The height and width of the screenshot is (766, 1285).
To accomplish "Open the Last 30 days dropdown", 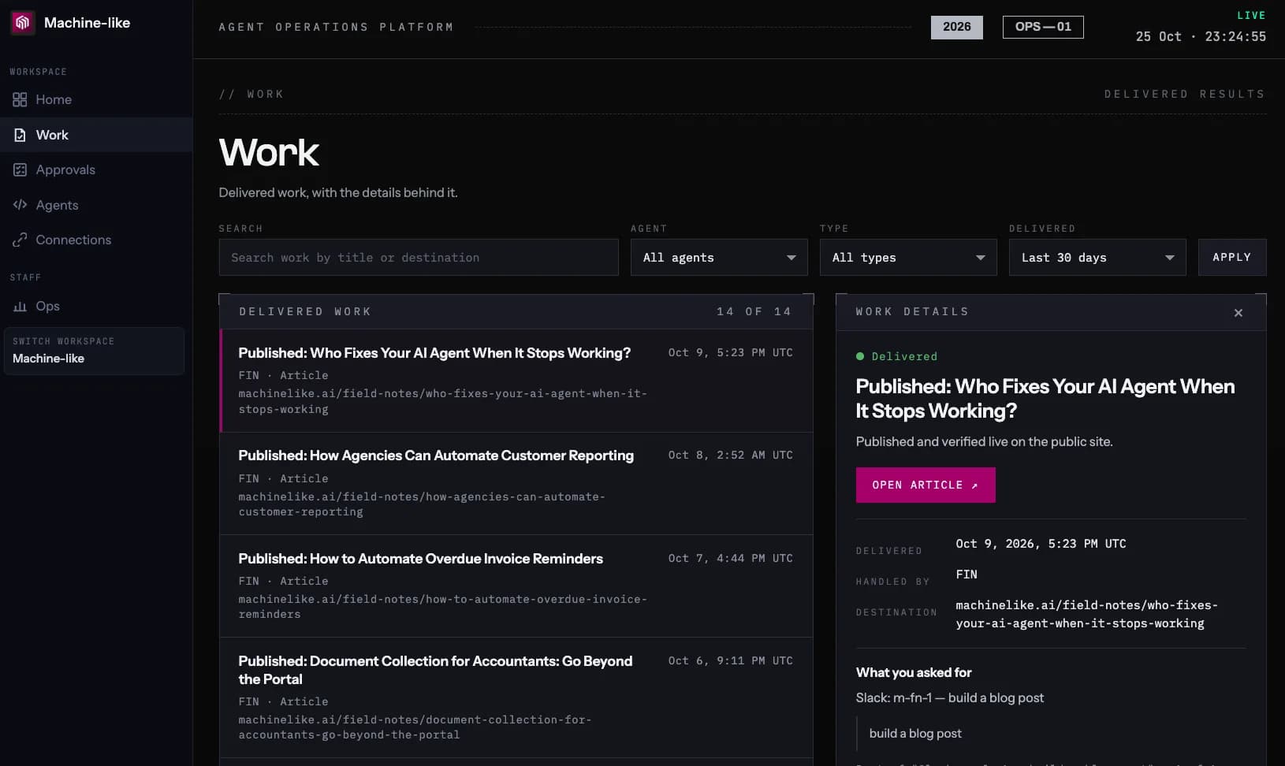I will click(x=1097, y=258).
